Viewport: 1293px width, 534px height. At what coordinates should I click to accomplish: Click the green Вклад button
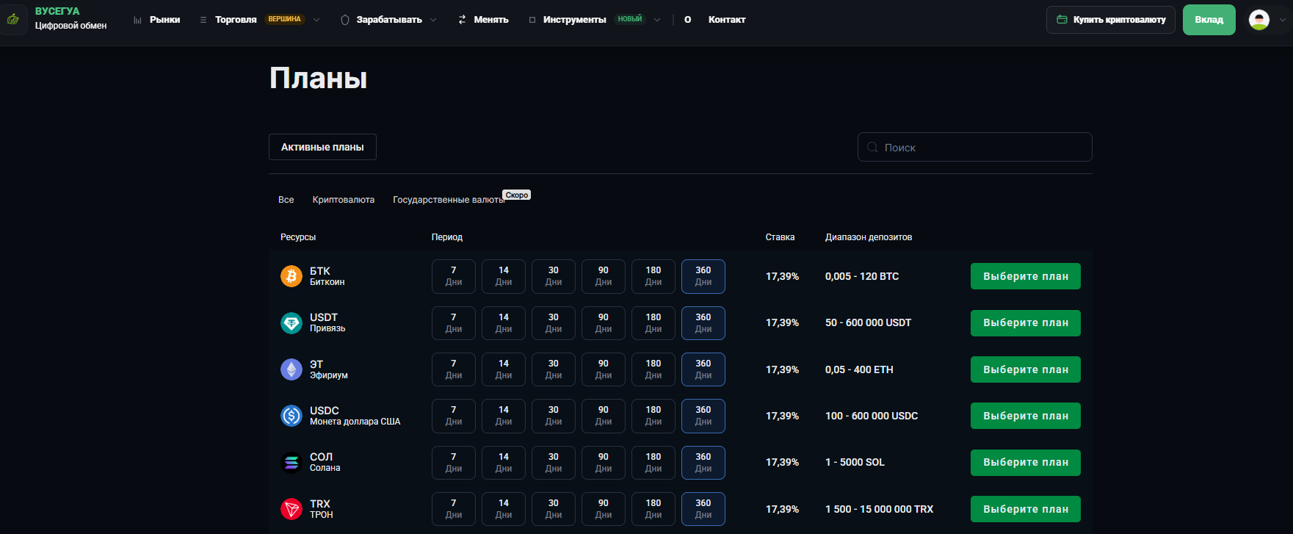pos(1209,20)
